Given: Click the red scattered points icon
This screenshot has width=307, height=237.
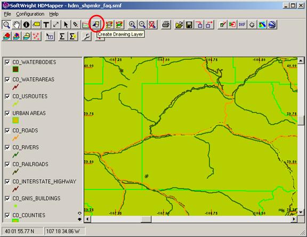Looking at the screenshot, I should click(36, 36).
